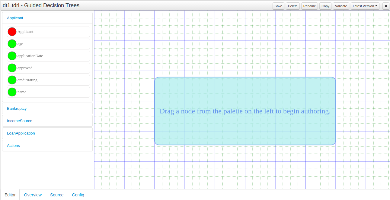Switch to the Overview tab
This screenshot has height=200, width=390.
click(33, 195)
